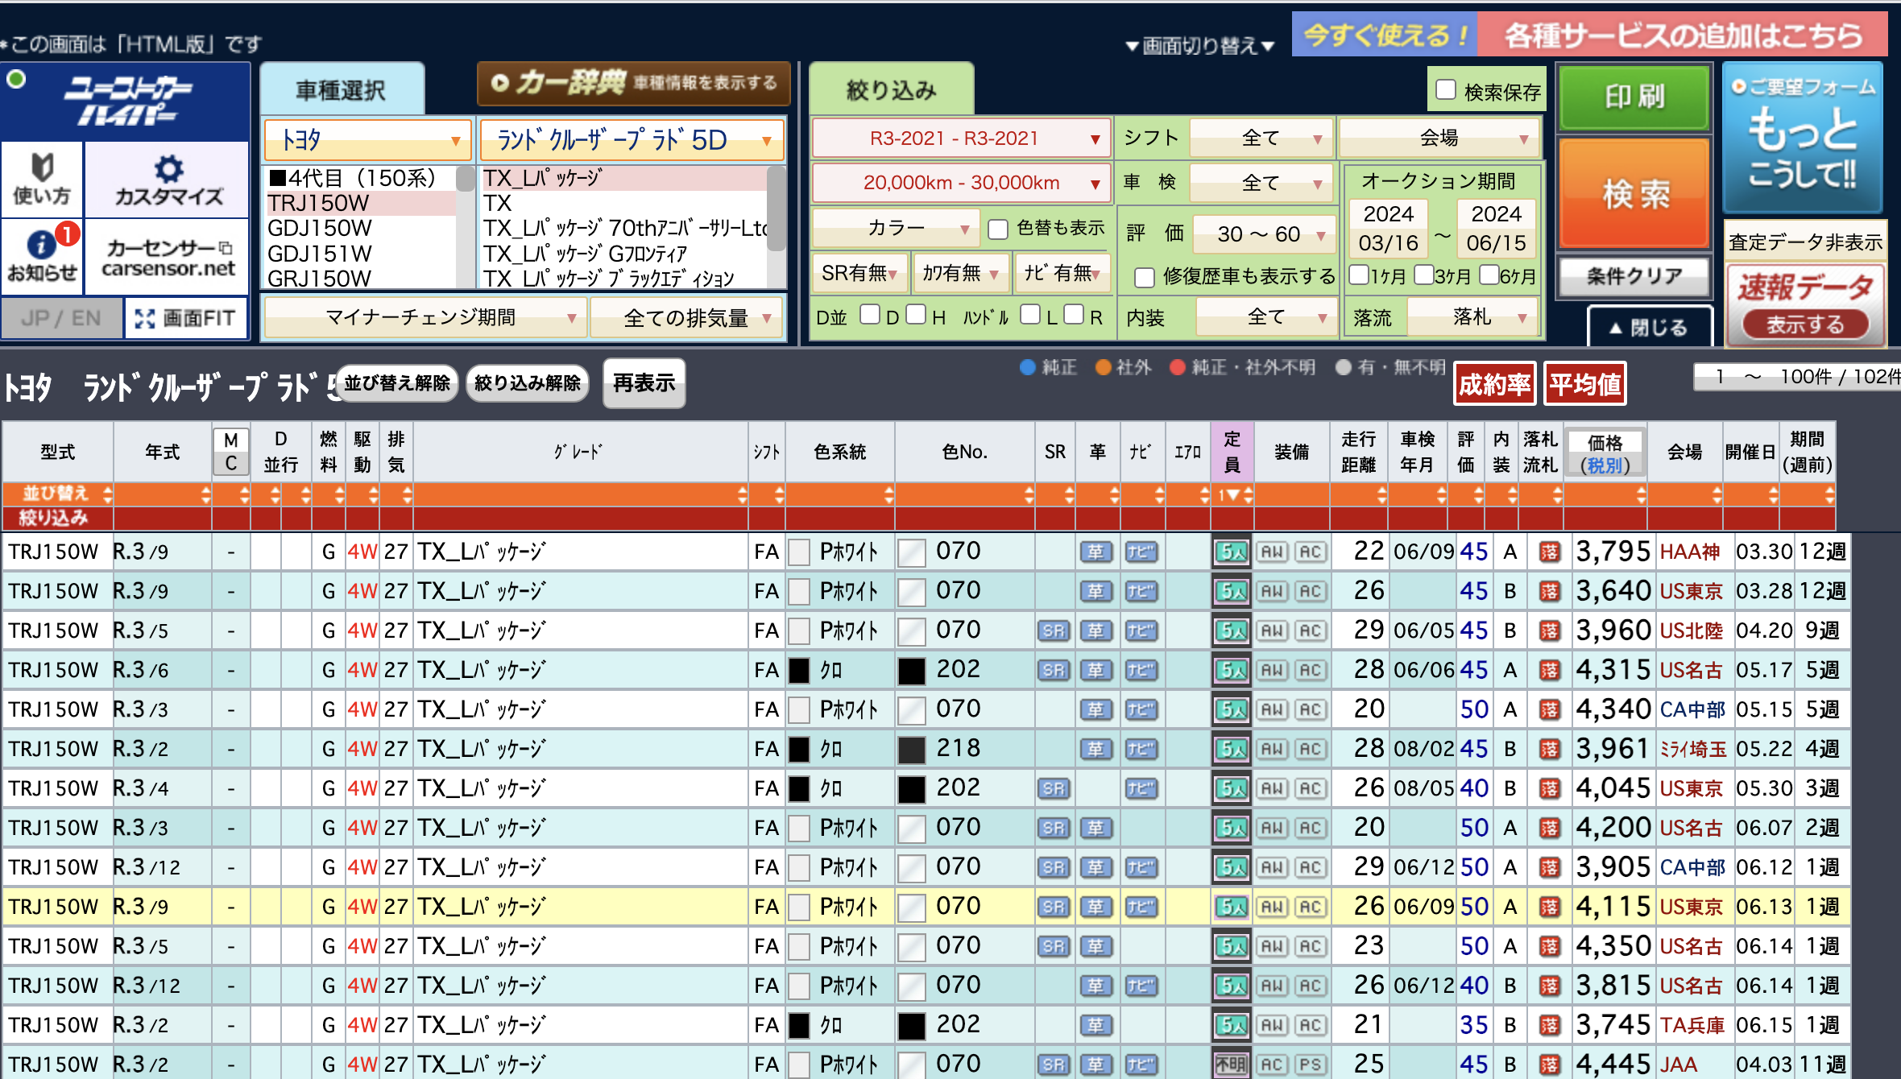Switch to 絞り込み tab

tap(891, 89)
